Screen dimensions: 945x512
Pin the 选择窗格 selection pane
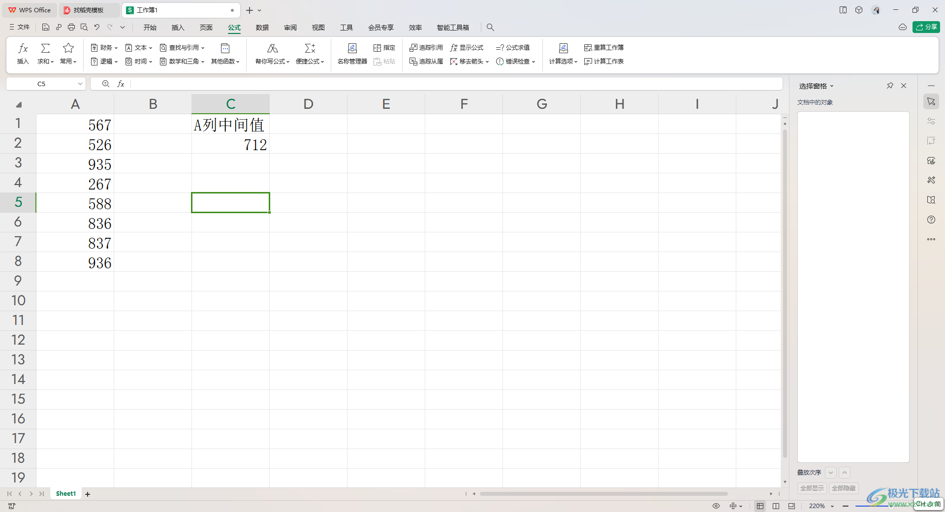pyautogui.click(x=890, y=86)
